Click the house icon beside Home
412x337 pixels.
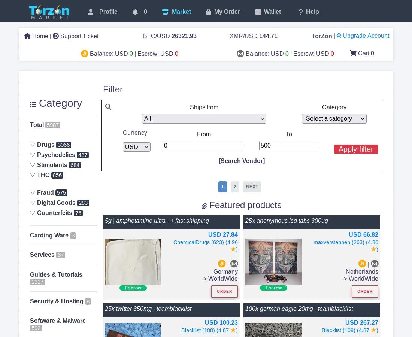(27, 36)
